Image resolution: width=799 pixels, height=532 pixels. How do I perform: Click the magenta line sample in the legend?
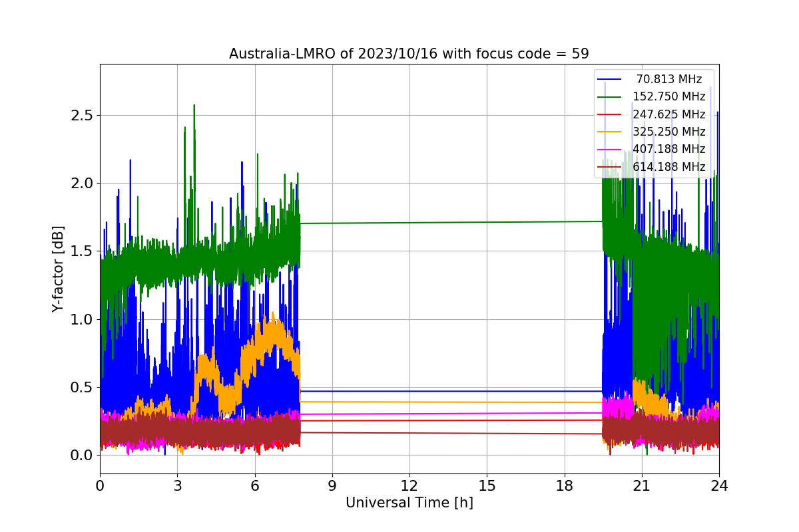click(610, 149)
